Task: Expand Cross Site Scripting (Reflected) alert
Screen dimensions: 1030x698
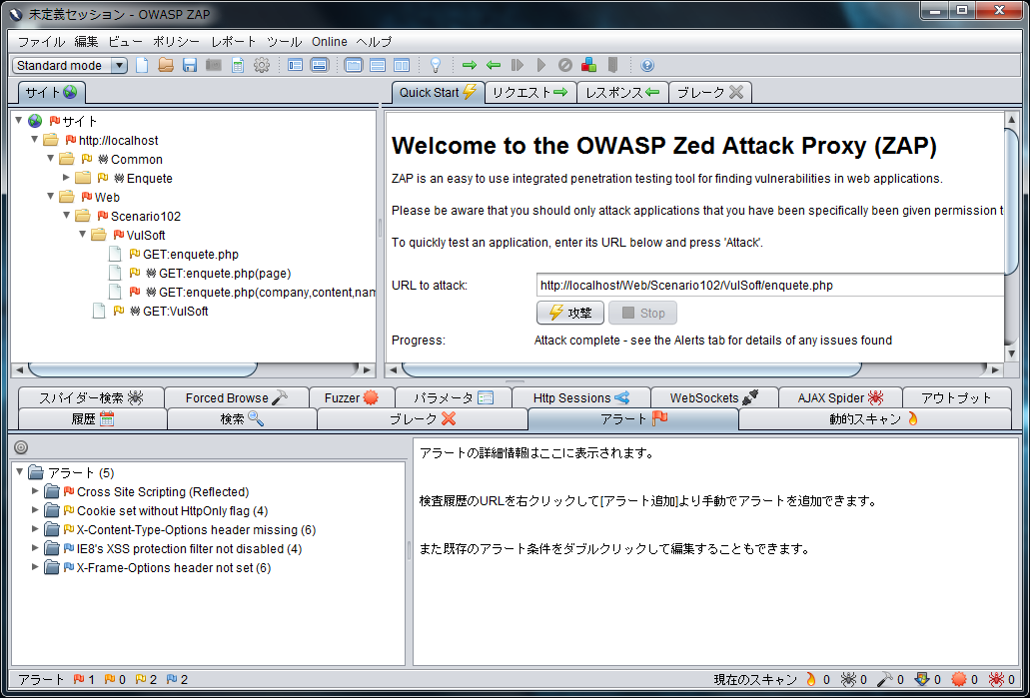Action: (x=36, y=490)
